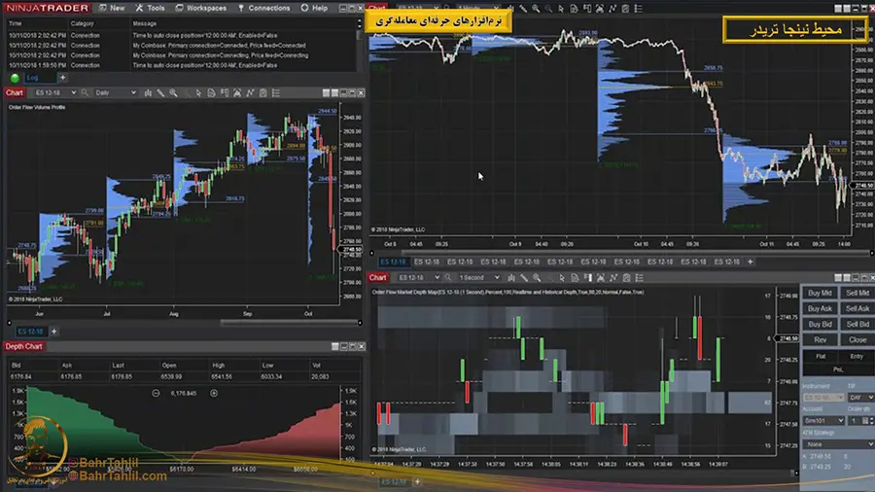Open the TIF DAY dropdown
Screen dimensions: 875x492
pyautogui.click(x=860, y=398)
